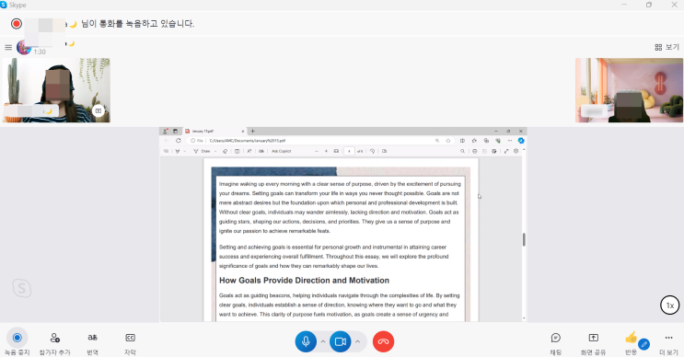Click the pop-out icon on left video thumbnail
The width and height of the screenshot is (684, 357).
(x=99, y=110)
